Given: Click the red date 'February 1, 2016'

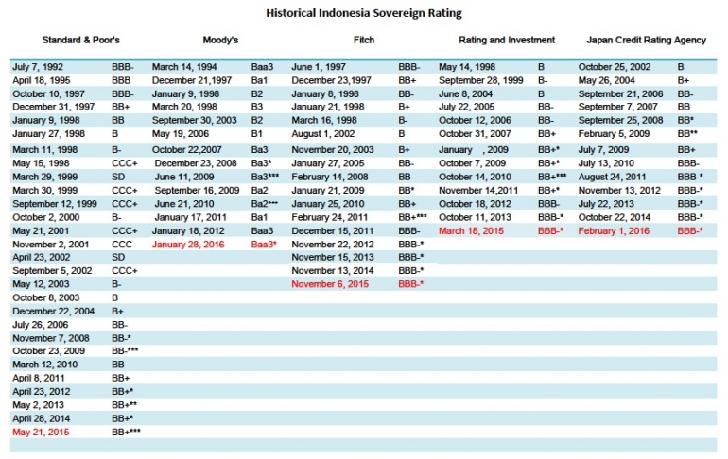Looking at the screenshot, I should [x=614, y=230].
